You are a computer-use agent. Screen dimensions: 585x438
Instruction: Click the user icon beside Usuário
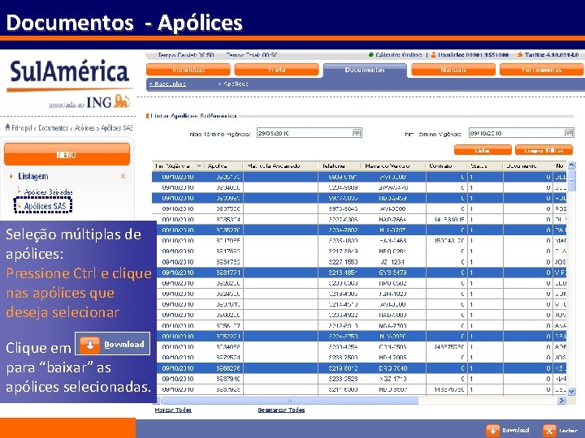pos(433,55)
